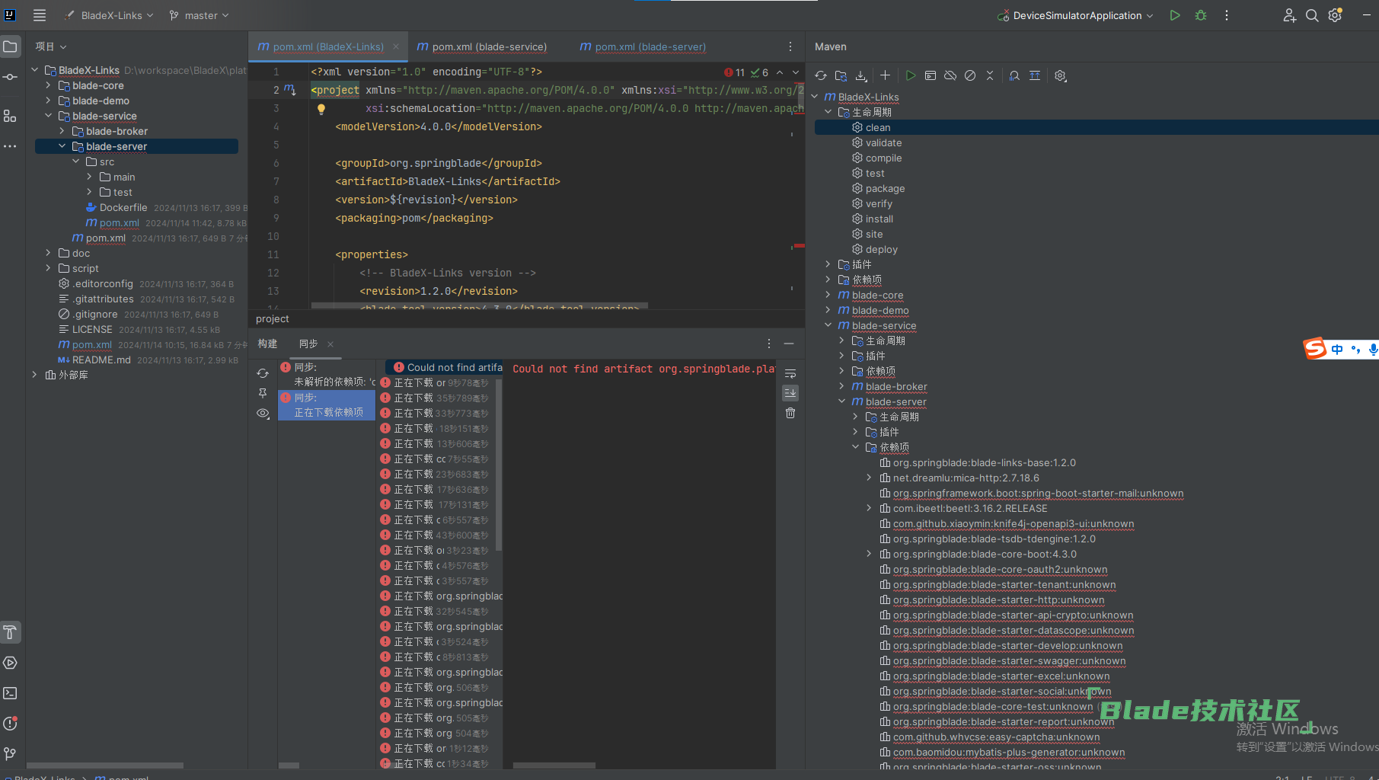Toggle soft-wrap in build output
Image resolution: width=1379 pixels, height=780 pixels.
coord(790,373)
